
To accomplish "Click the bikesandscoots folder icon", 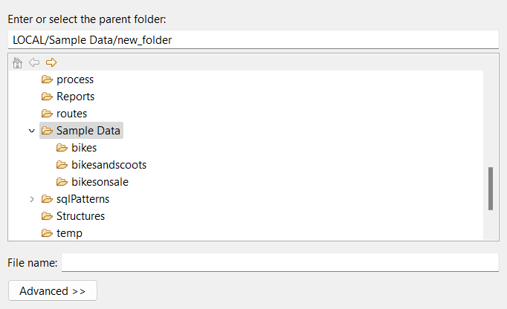I will tap(62, 165).
